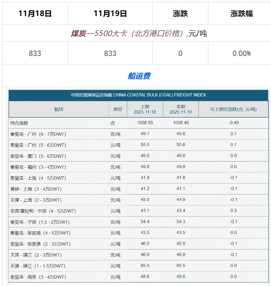Click the 44.9 current-period value

[181, 199]
